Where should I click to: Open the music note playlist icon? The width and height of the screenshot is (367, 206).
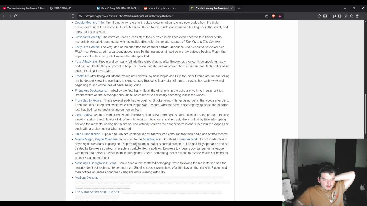click(334, 16)
